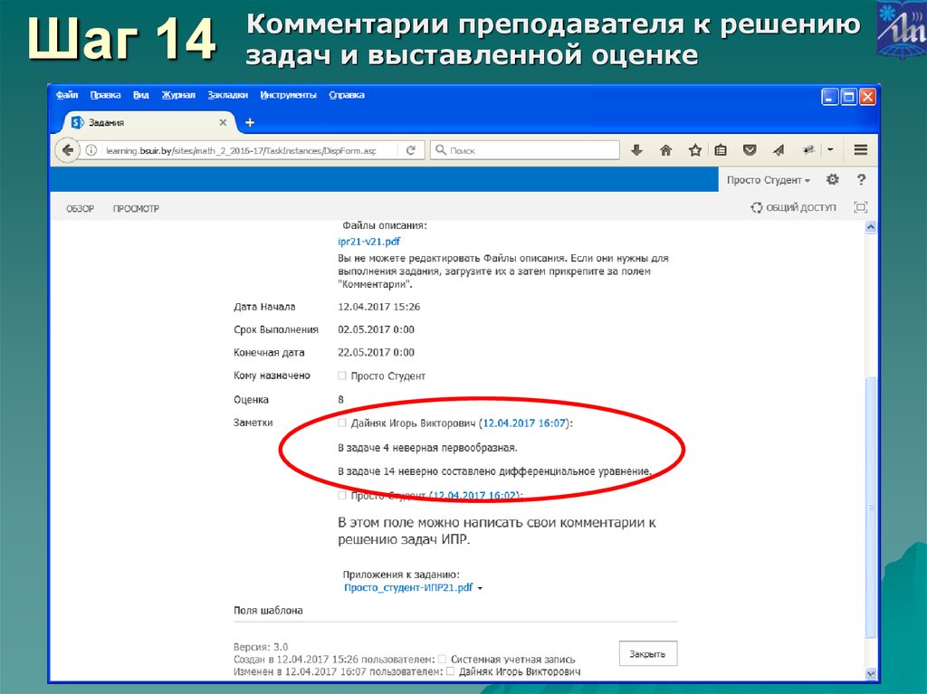Click the Home icon in the toolbar

point(665,150)
